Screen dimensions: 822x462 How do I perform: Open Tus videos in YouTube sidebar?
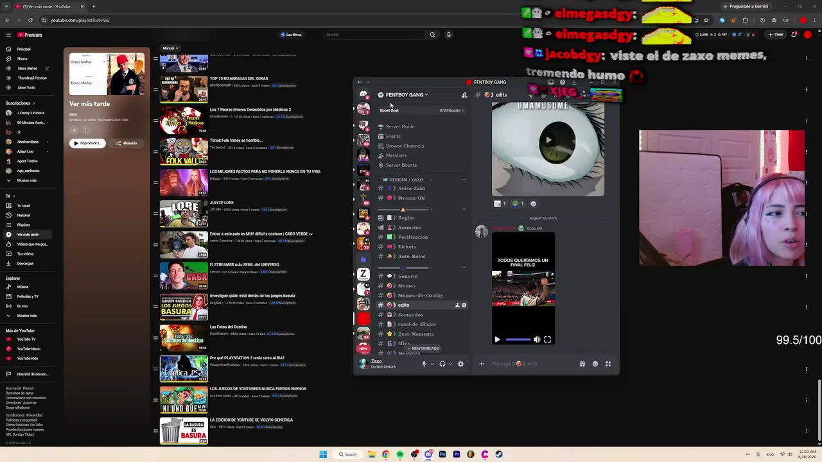(25, 253)
